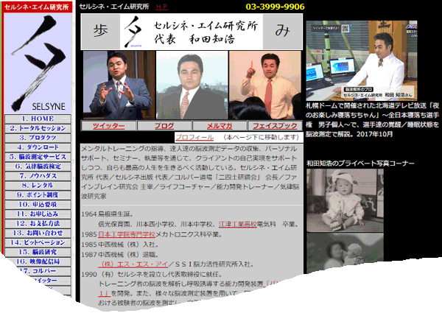
Task: Open 12. お支払方法 menu item
Action: click(38, 223)
